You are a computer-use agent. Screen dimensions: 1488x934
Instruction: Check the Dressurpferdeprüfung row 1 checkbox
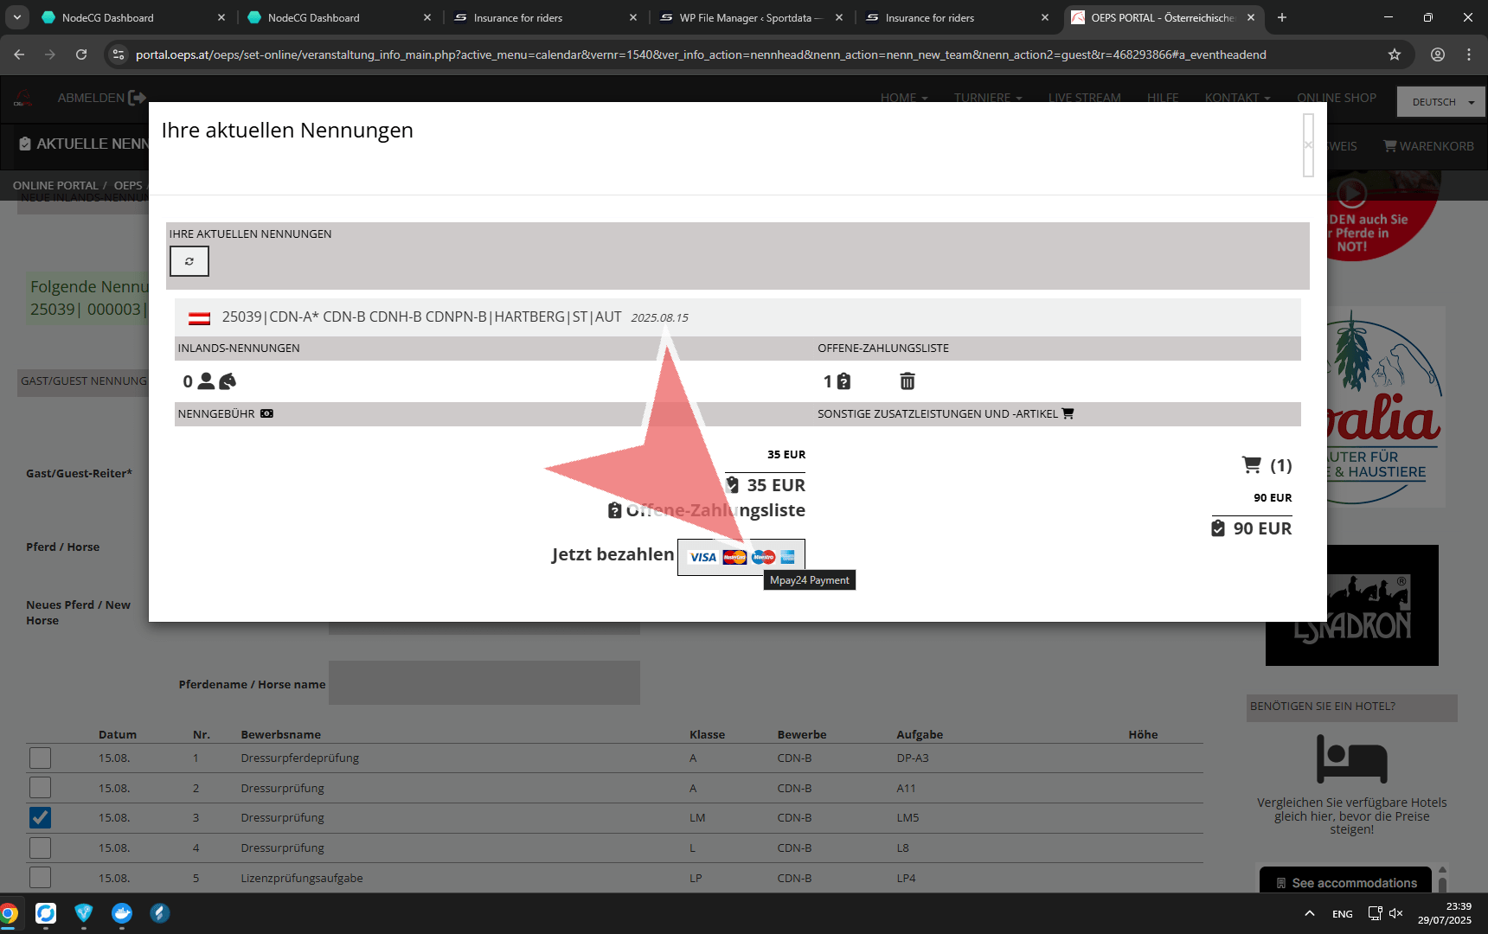click(x=41, y=758)
